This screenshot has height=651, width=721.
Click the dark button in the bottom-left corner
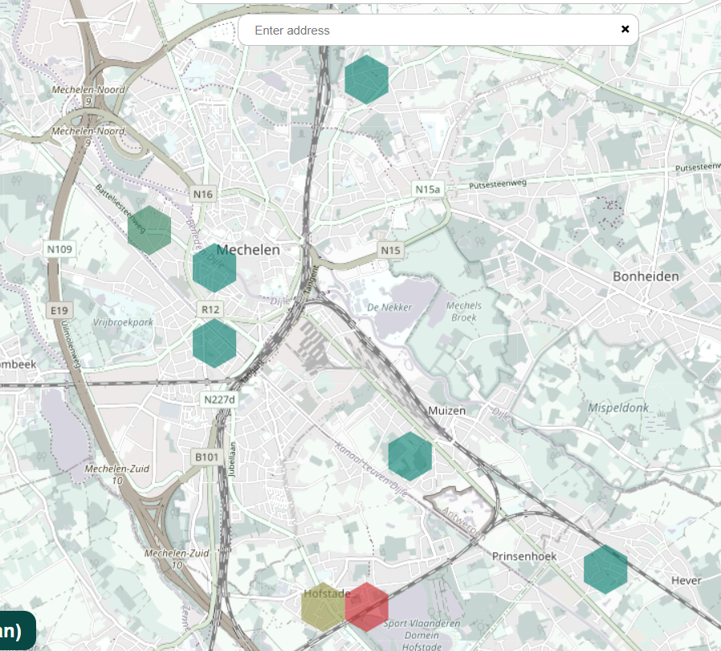18,630
